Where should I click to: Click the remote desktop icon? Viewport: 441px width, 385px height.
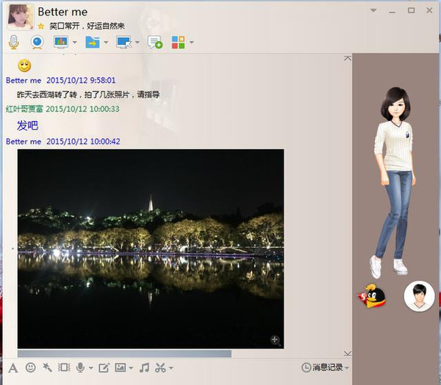(x=123, y=43)
